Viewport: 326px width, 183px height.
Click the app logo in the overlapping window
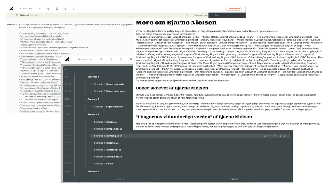(x=67, y=59)
